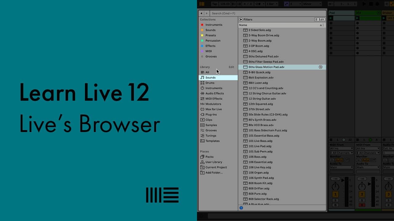
Task: Click the transport Record button
Action: (377, 4)
